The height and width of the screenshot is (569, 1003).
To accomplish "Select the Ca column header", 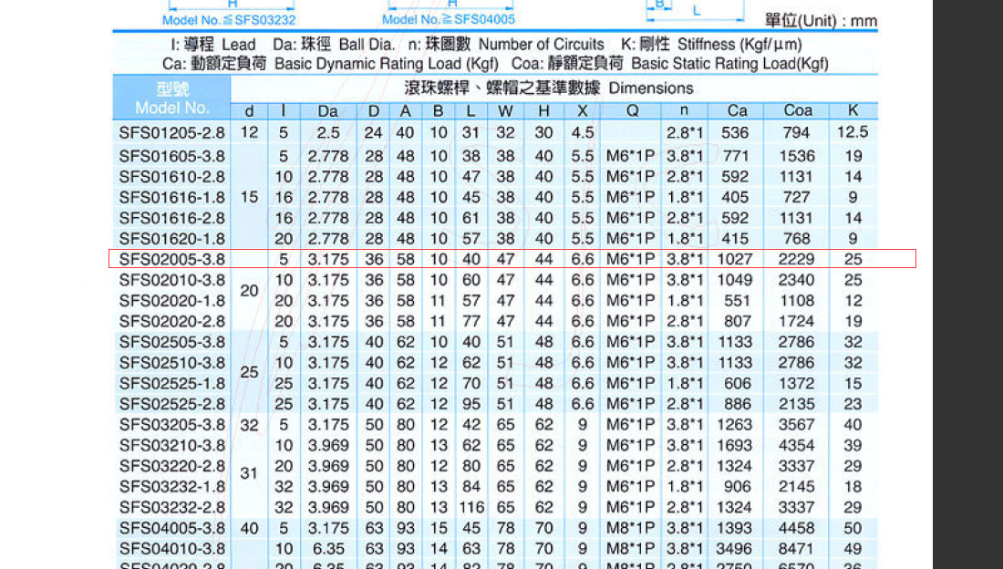I will pyautogui.click(x=737, y=110).
